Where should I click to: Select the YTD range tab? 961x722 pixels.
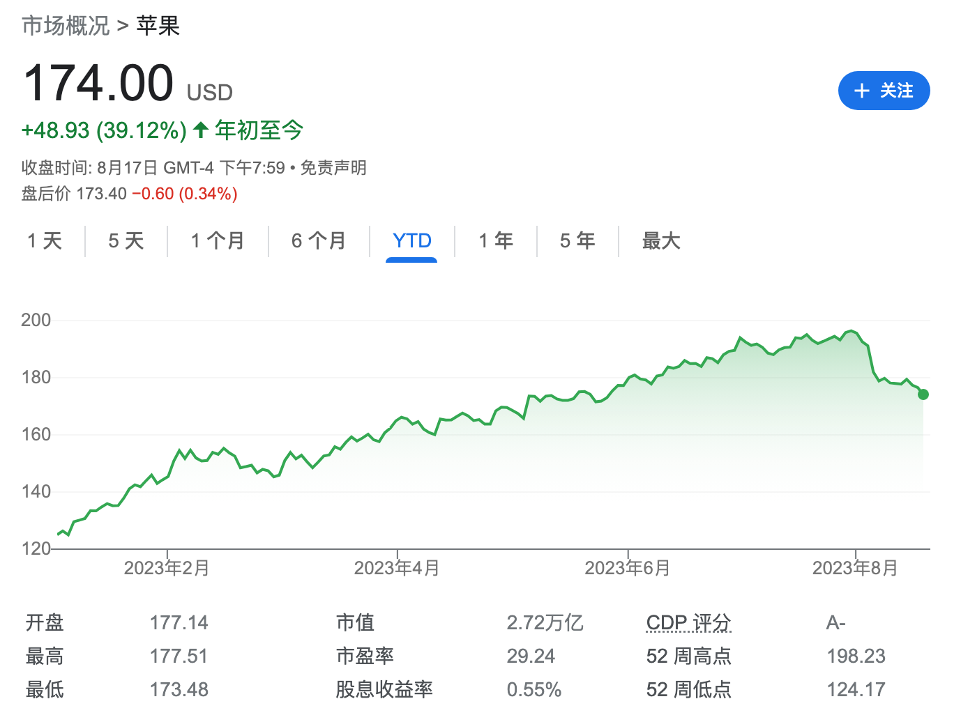412,241
